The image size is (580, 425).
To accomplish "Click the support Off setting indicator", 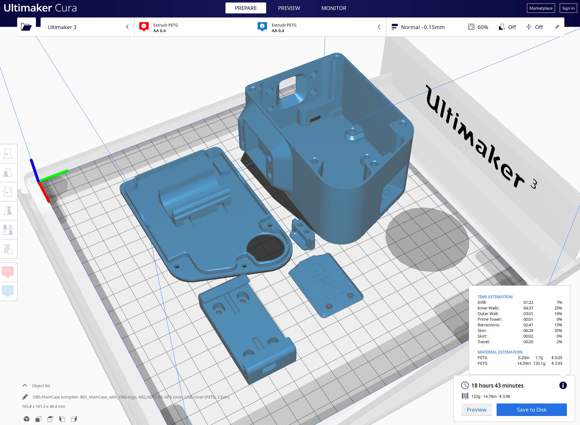I will (507, 27).
